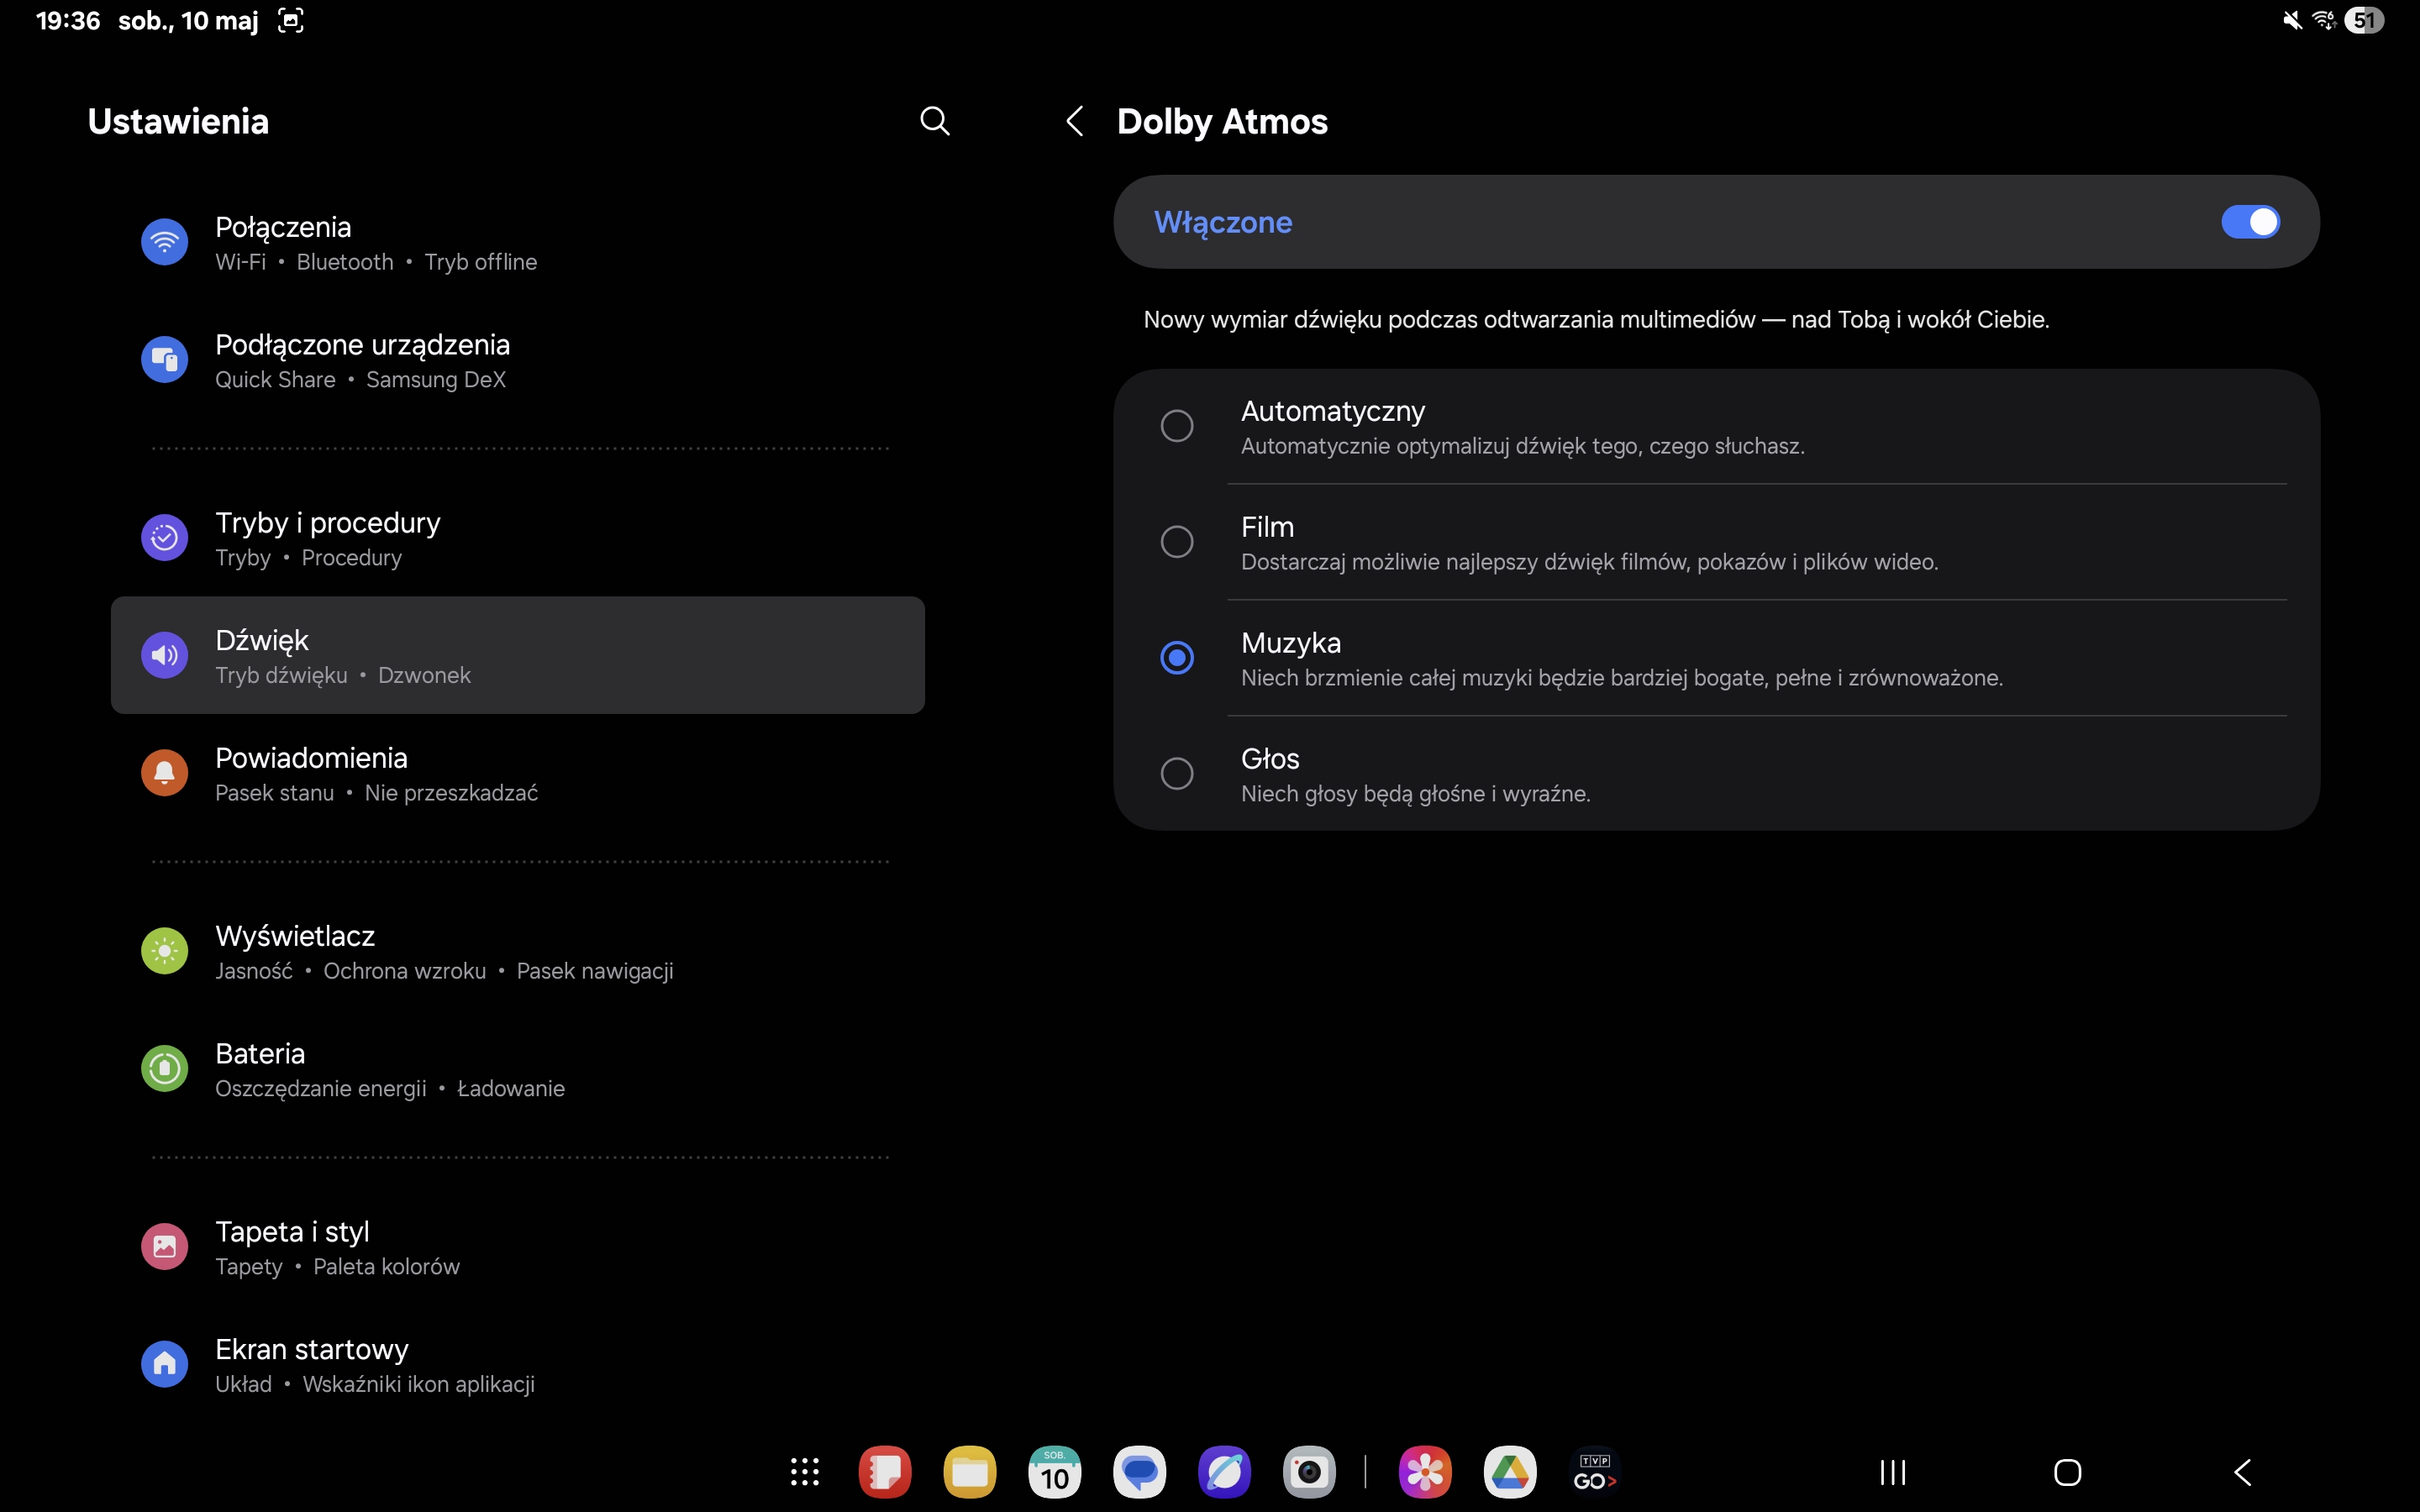
Task: Open Tapeta i styl settings
Action: (x=518, y=1247)
